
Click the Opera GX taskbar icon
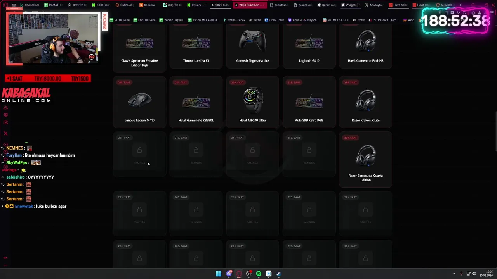[239, 274]
